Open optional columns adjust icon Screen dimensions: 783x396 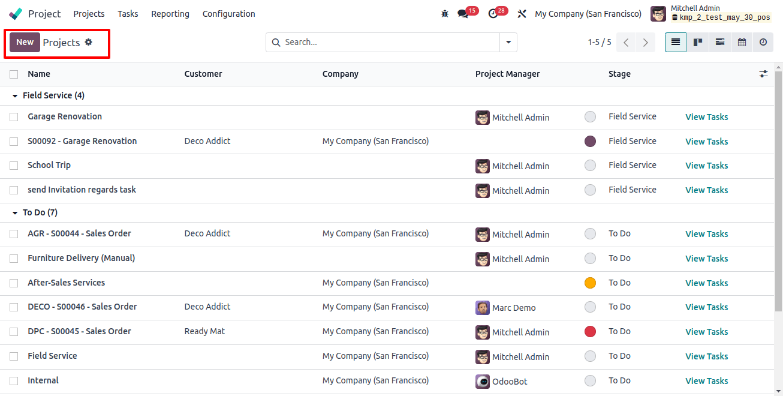[x=763, y=74]
